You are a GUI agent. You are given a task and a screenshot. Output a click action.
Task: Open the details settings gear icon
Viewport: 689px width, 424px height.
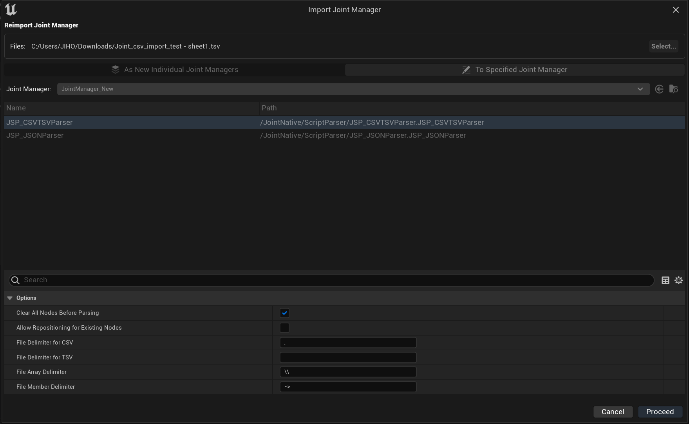(678, 280)
